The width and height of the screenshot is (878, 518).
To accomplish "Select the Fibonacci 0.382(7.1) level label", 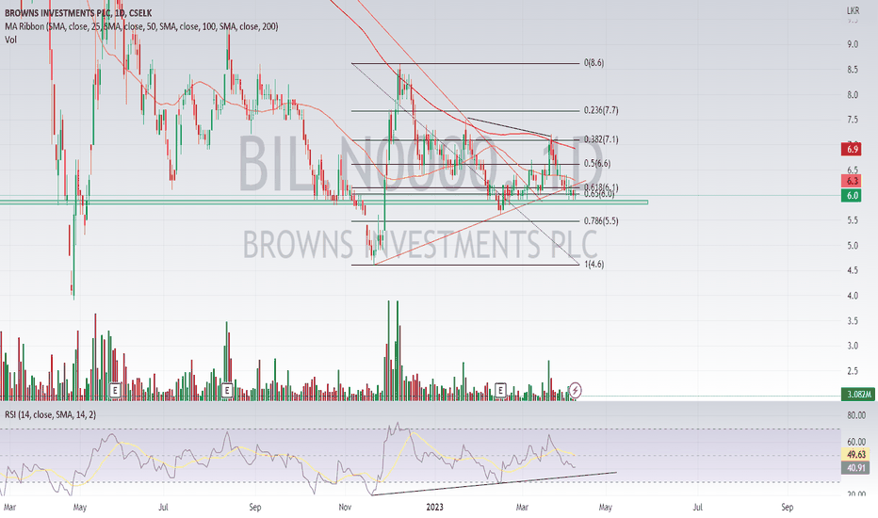I will pos(601,139).
